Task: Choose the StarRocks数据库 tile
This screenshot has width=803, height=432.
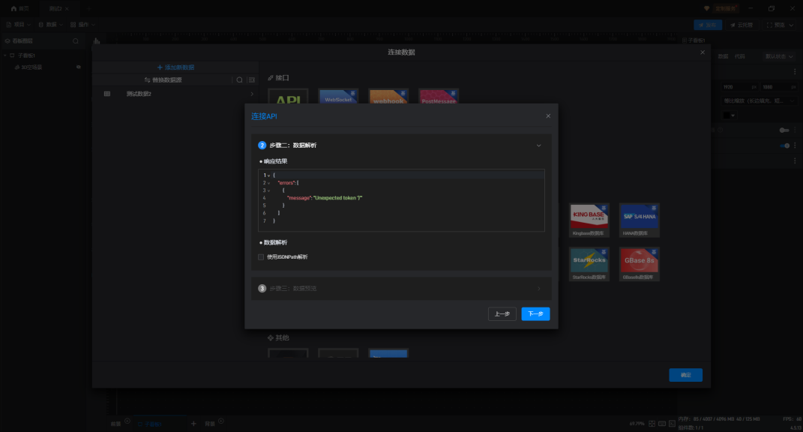Action: tap(589, 264)
